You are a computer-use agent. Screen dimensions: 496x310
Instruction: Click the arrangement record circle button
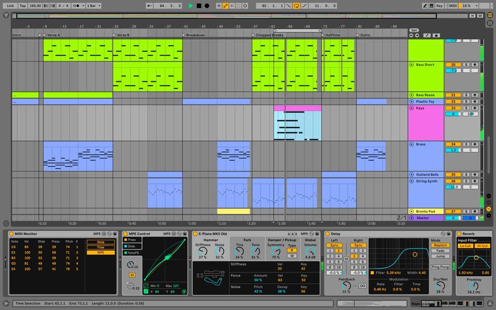point(207,5)
